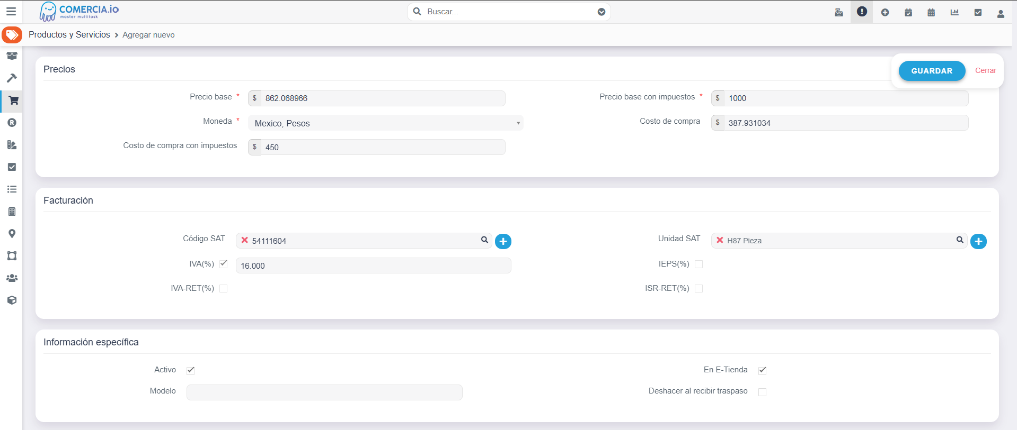
Task: Open the hamburger menu
Action: (11, 12)
